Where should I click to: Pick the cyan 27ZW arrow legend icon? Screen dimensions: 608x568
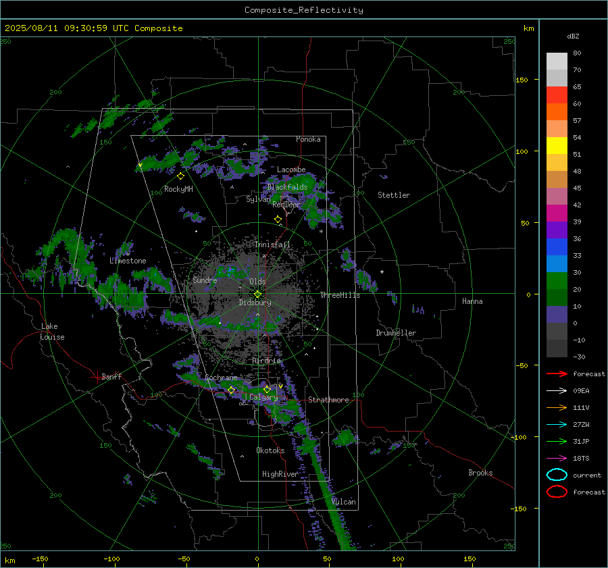pos(557,425)
